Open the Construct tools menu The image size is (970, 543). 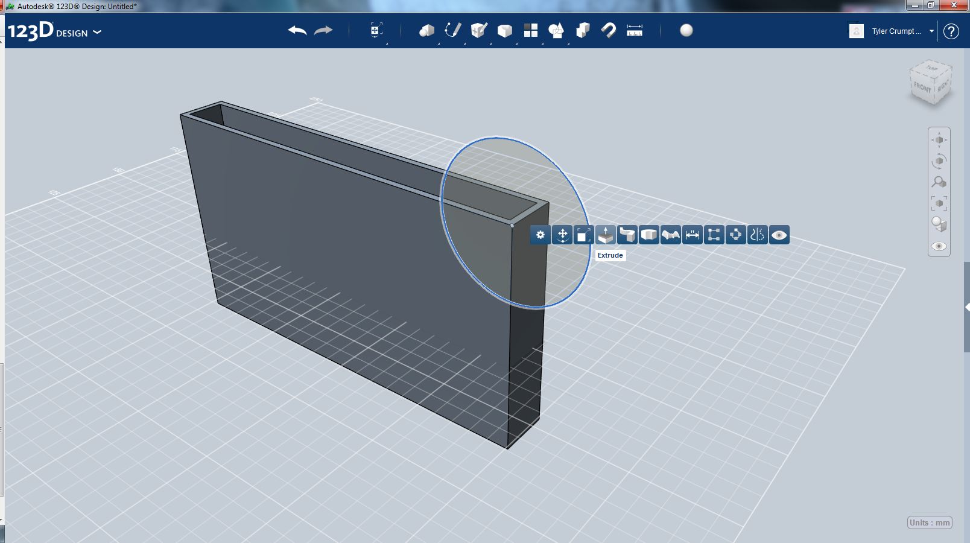tap(479, 30)
